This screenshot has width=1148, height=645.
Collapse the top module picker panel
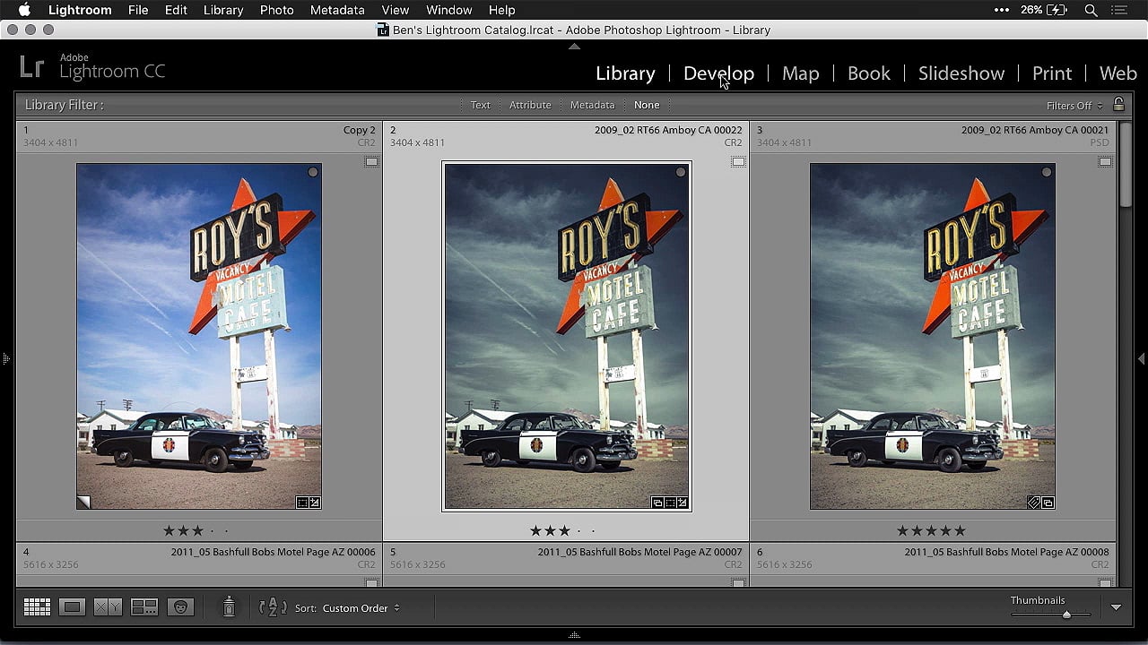coord(574,46)
